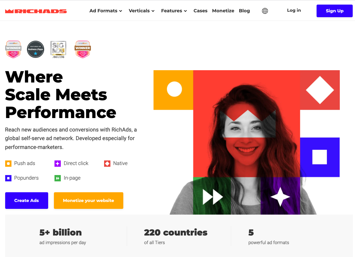Select the Monetize nav item
Image resolution: width=355 pixels, height=257 pixels.
click(x=223, y=11)
